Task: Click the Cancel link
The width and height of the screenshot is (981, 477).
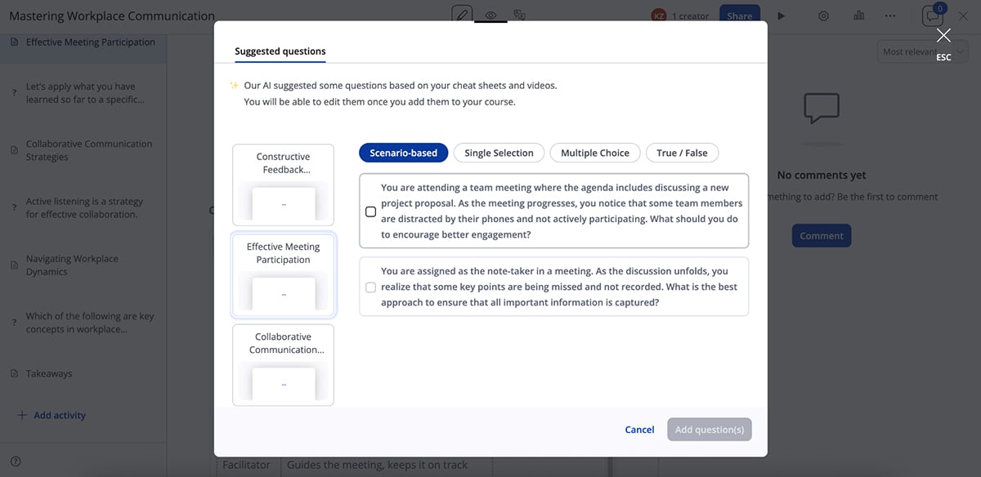Action: click(x=639, y=430)
